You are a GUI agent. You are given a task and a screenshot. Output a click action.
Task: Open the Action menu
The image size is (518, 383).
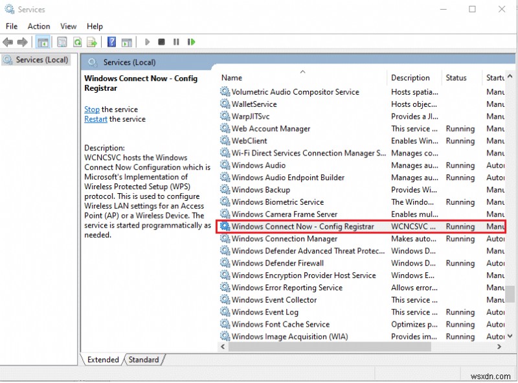click(38, 26)
